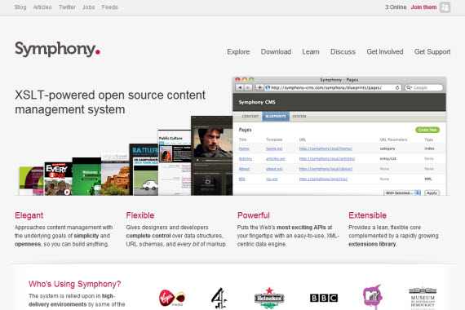The image size is (465, 310).
Task: Open the Explore menu item
Action: click(238, 52)
